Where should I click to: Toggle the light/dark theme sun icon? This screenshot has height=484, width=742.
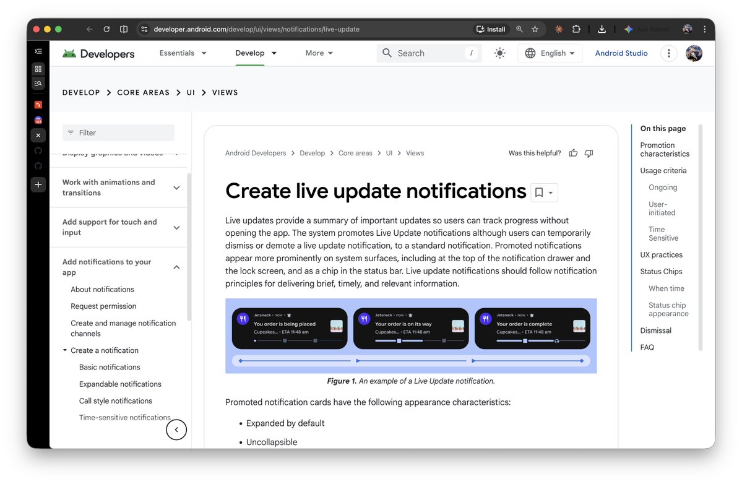point(499,53)
